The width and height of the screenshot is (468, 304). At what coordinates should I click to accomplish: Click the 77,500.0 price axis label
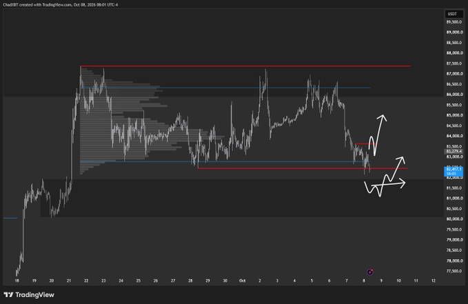pyautogui.click(x=455, y=271)
